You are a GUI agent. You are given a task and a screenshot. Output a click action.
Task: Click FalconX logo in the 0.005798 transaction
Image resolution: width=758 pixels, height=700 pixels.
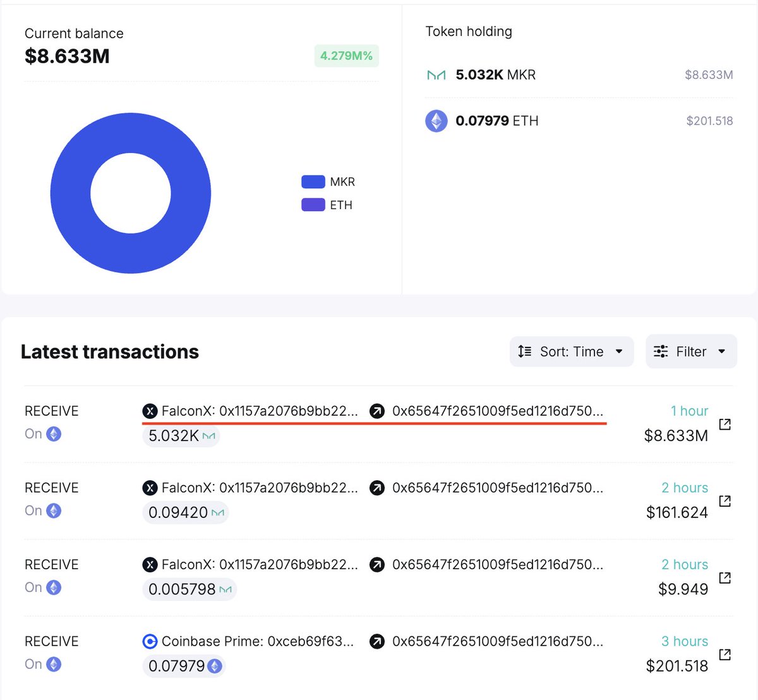(150, 565)
